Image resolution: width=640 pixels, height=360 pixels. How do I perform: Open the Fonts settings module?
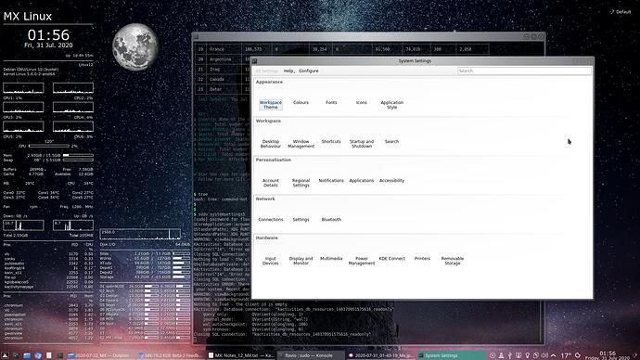click(x=331, y=102)
